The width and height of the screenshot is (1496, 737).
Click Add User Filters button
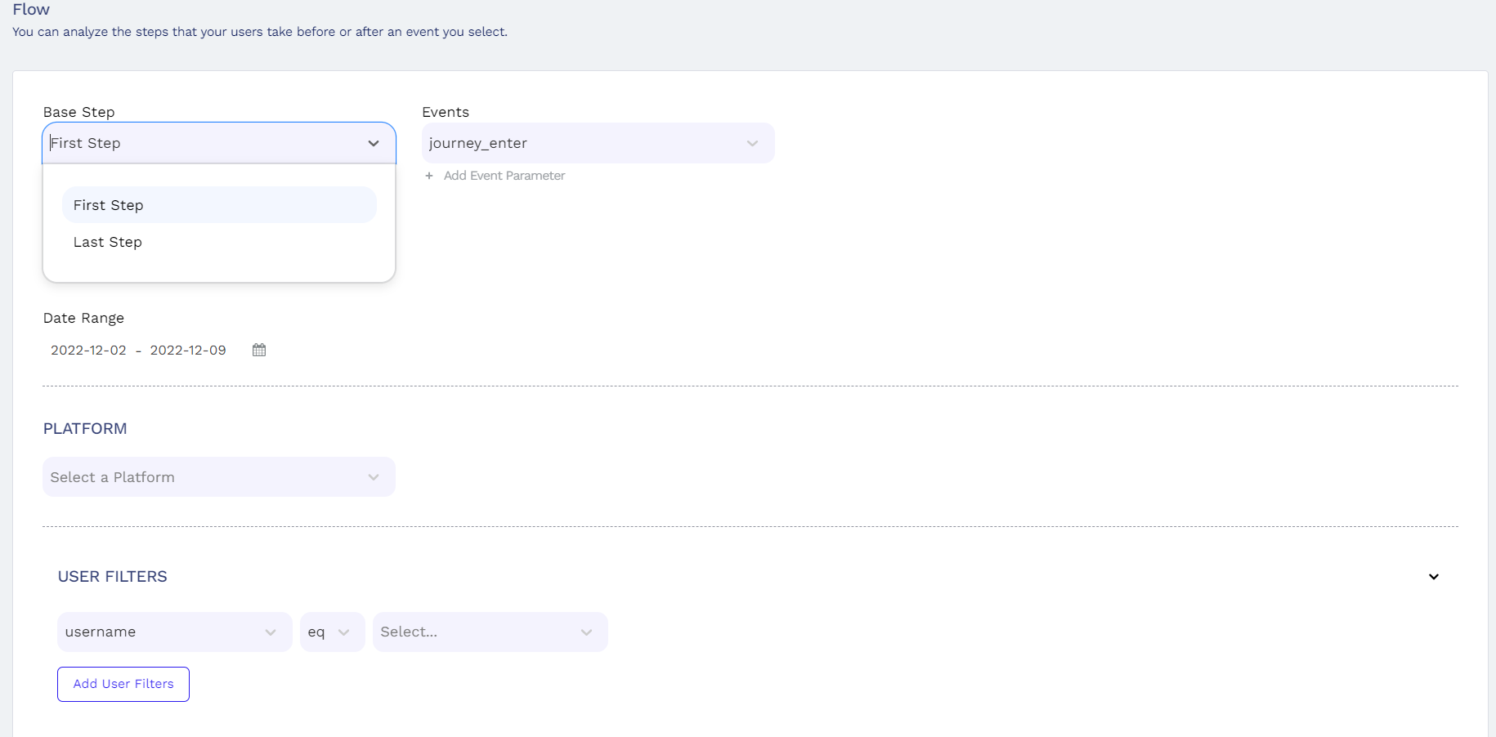123,684
